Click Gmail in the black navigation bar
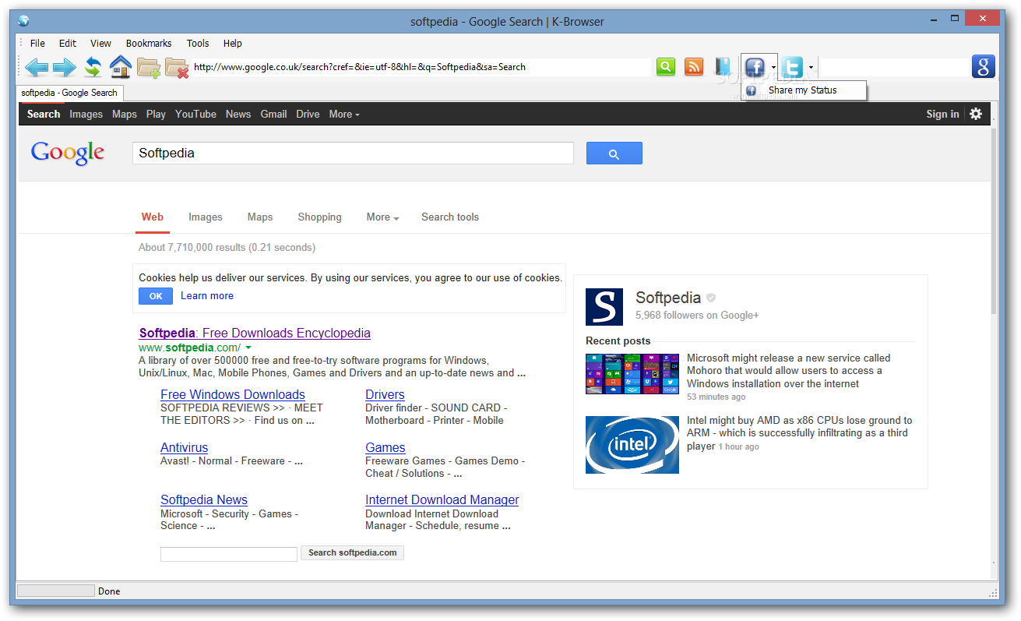1021x621 pixels. (x=273, y=114)
